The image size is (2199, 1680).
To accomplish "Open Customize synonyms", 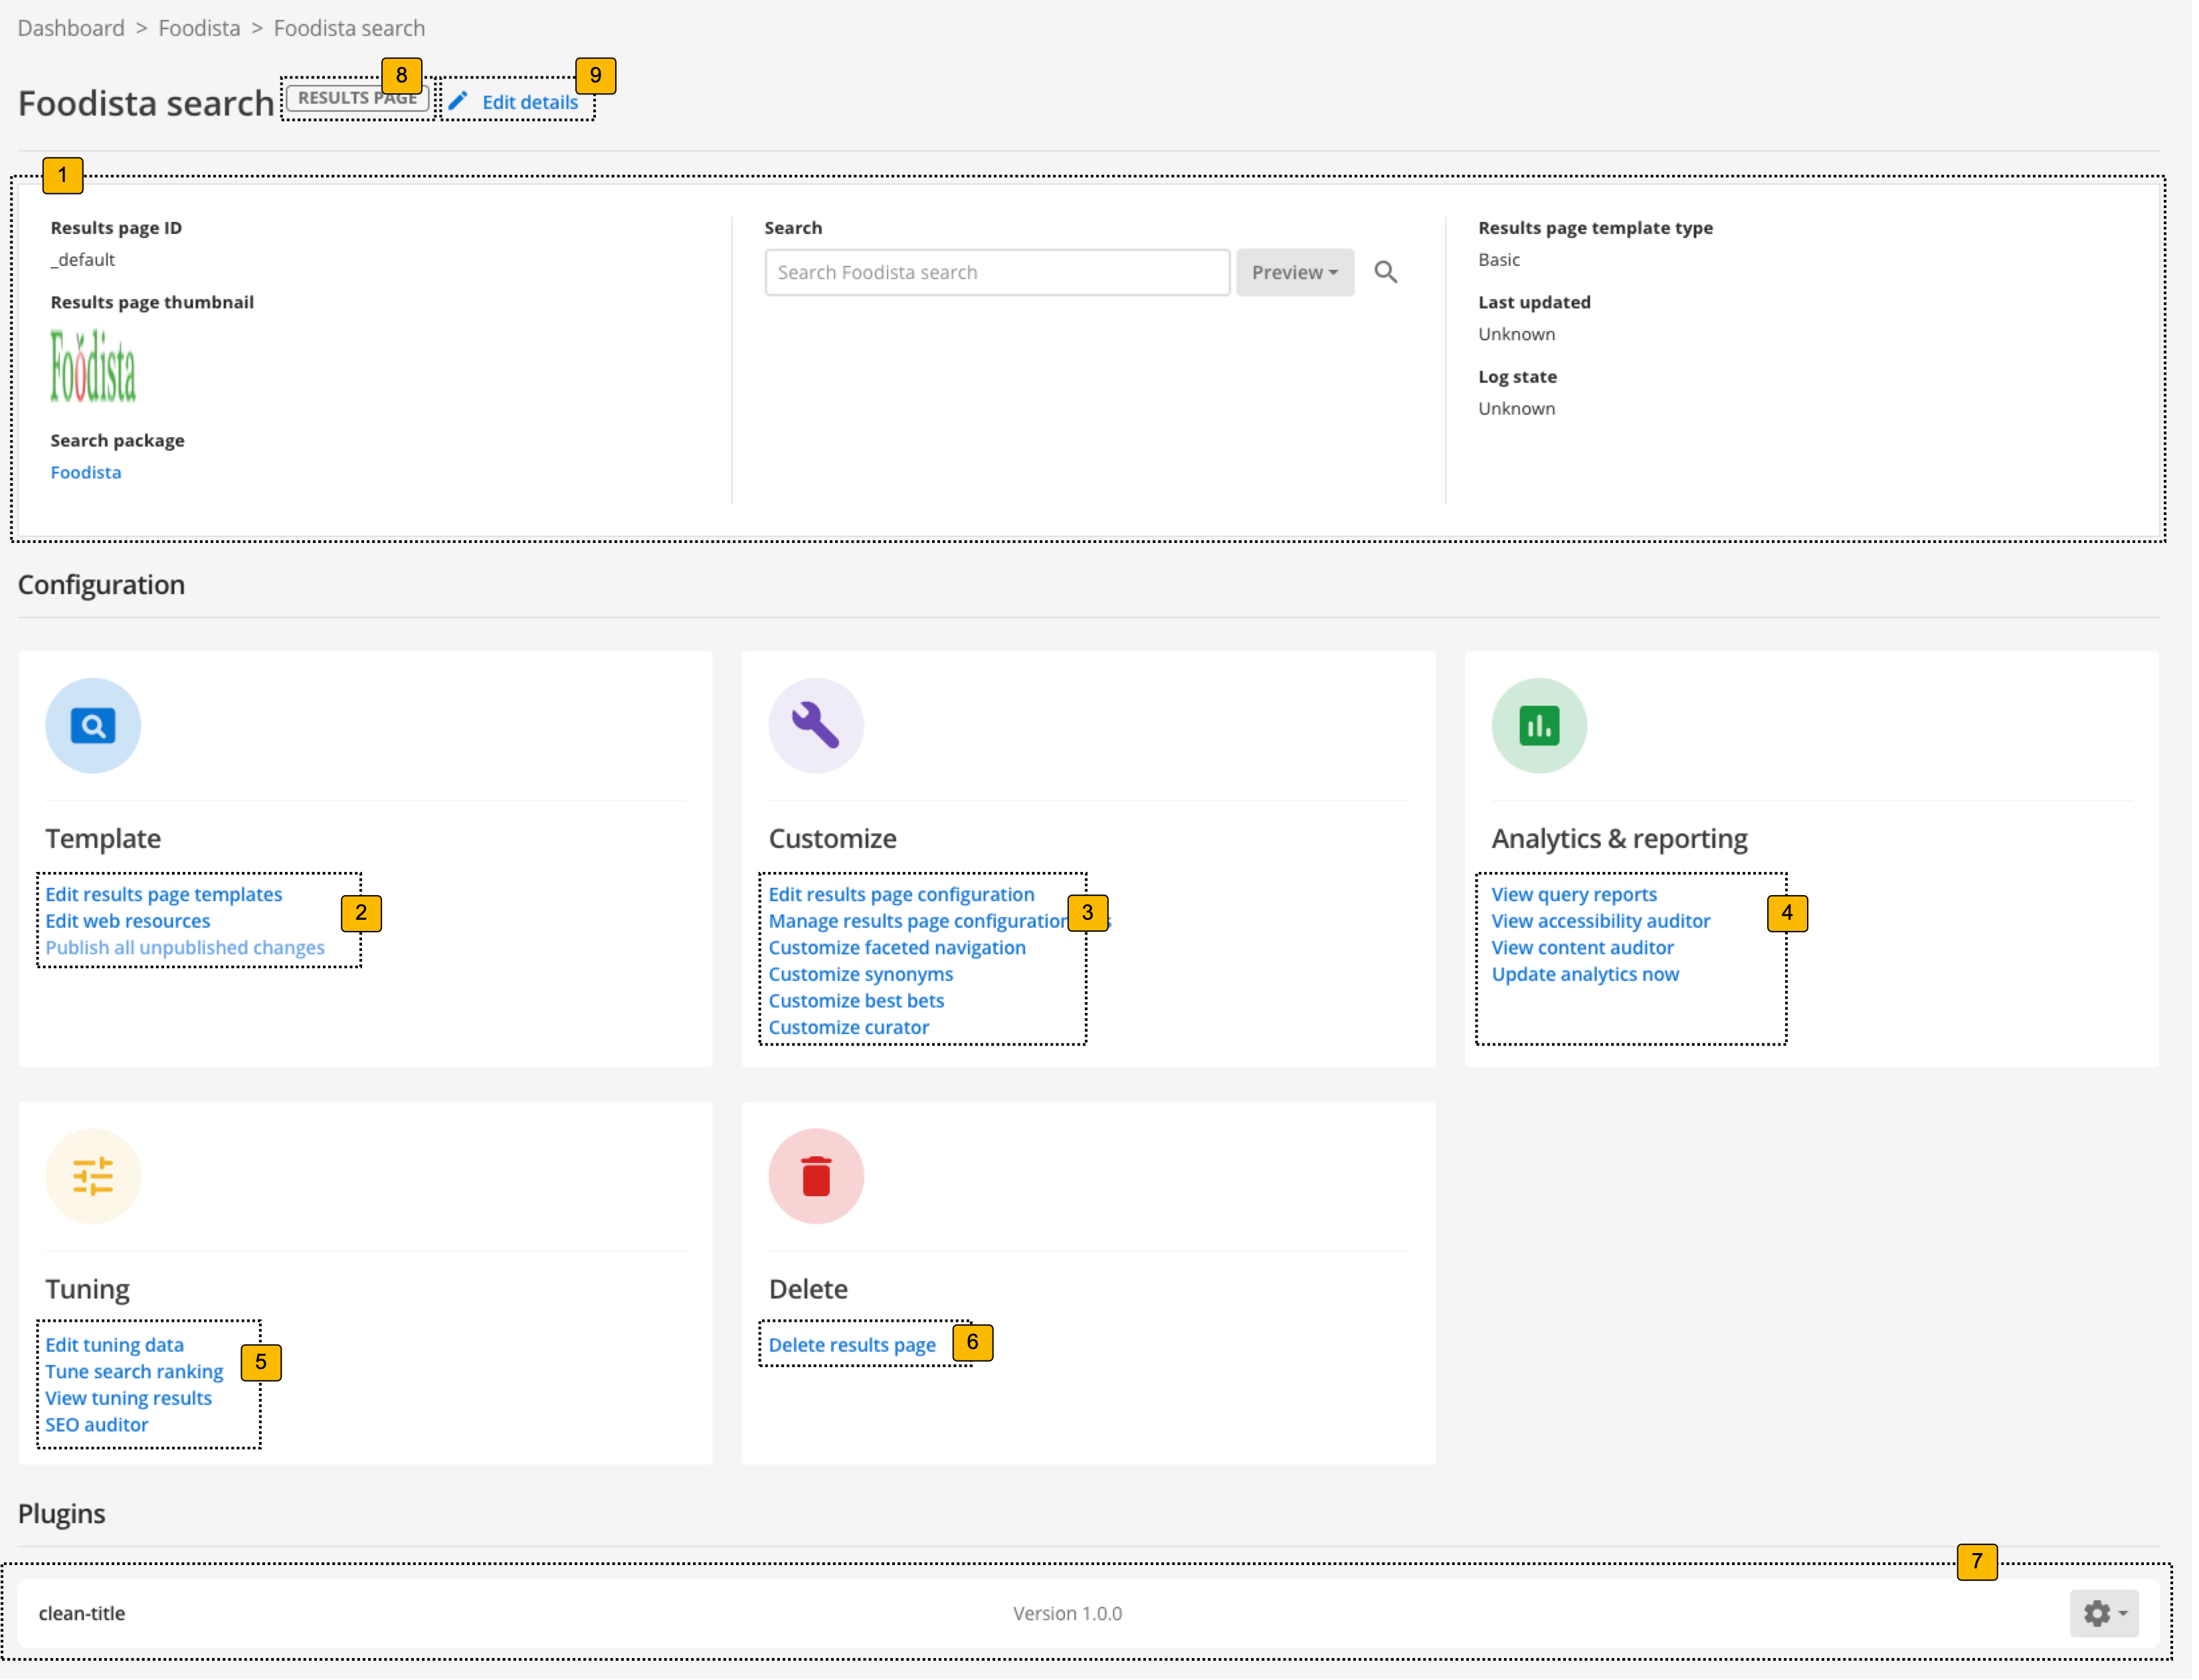I will click(x=860, y=973).
